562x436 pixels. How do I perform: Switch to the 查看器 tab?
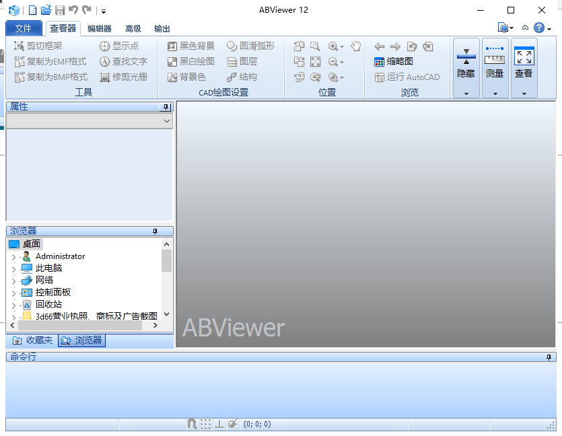point(63,28)
